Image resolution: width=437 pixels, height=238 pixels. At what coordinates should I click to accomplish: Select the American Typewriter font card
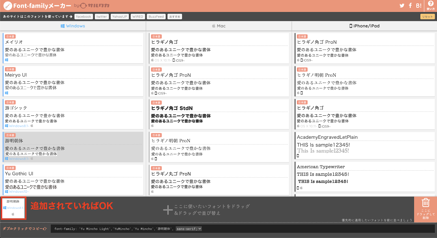[365, 177]
